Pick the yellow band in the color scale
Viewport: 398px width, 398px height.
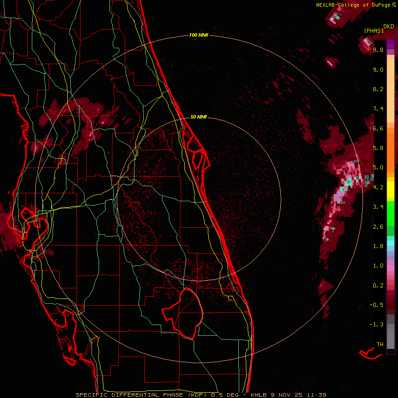[x=390, y=189]
